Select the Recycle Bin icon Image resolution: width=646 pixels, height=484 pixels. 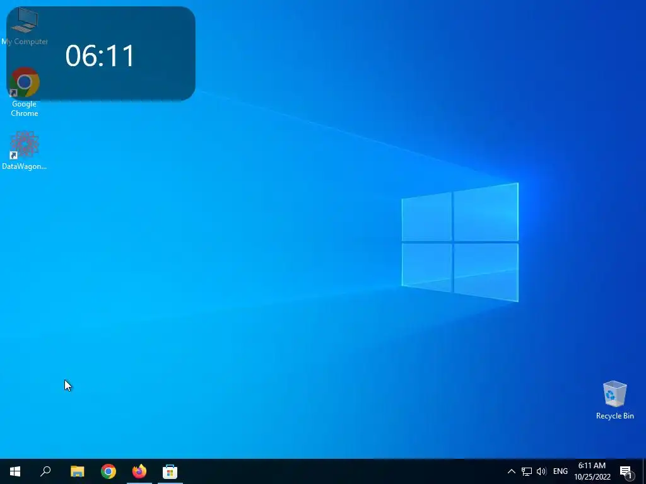[x=614, y=400]
